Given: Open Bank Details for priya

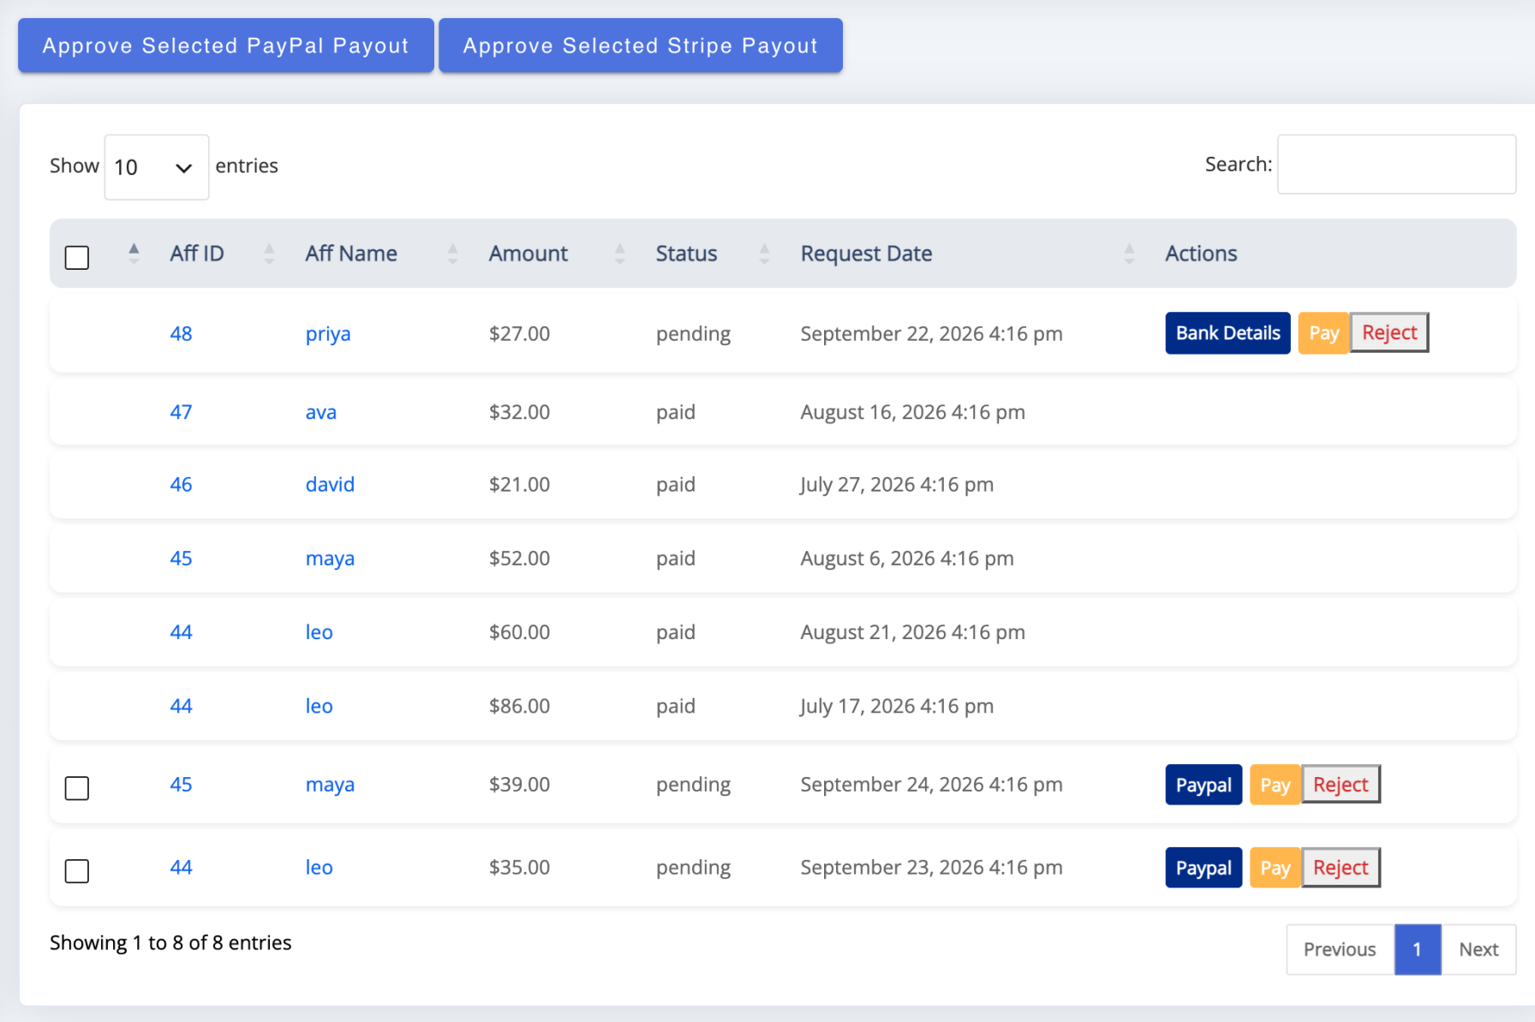Looking at the screenshot, I should (x=1227, y=333).
